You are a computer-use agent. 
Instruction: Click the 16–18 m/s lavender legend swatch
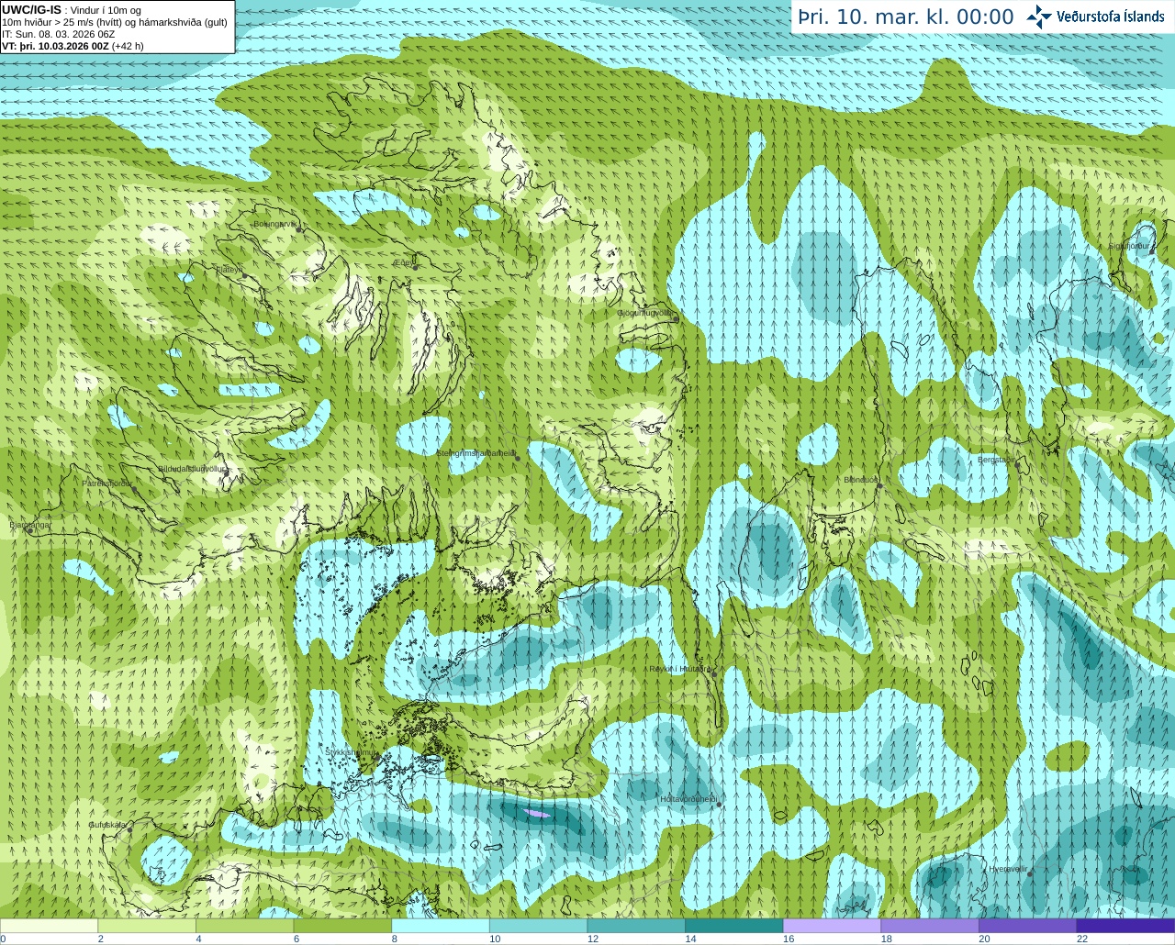832,926
